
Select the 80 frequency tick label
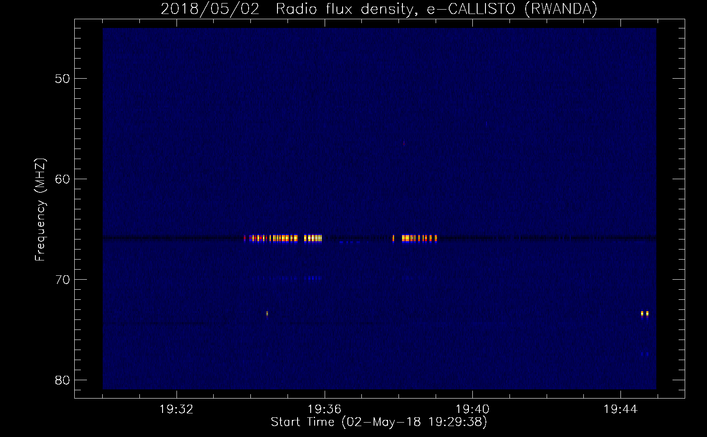[62, 380]
